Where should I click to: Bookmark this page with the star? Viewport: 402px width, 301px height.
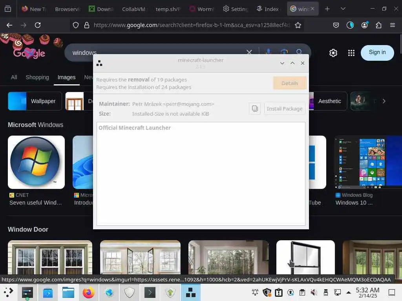tap(298, 25)
